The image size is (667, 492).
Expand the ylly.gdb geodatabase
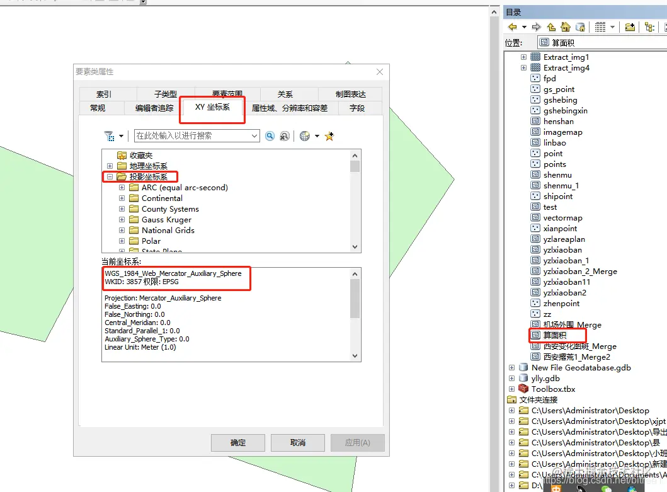[x=511, y=379]
